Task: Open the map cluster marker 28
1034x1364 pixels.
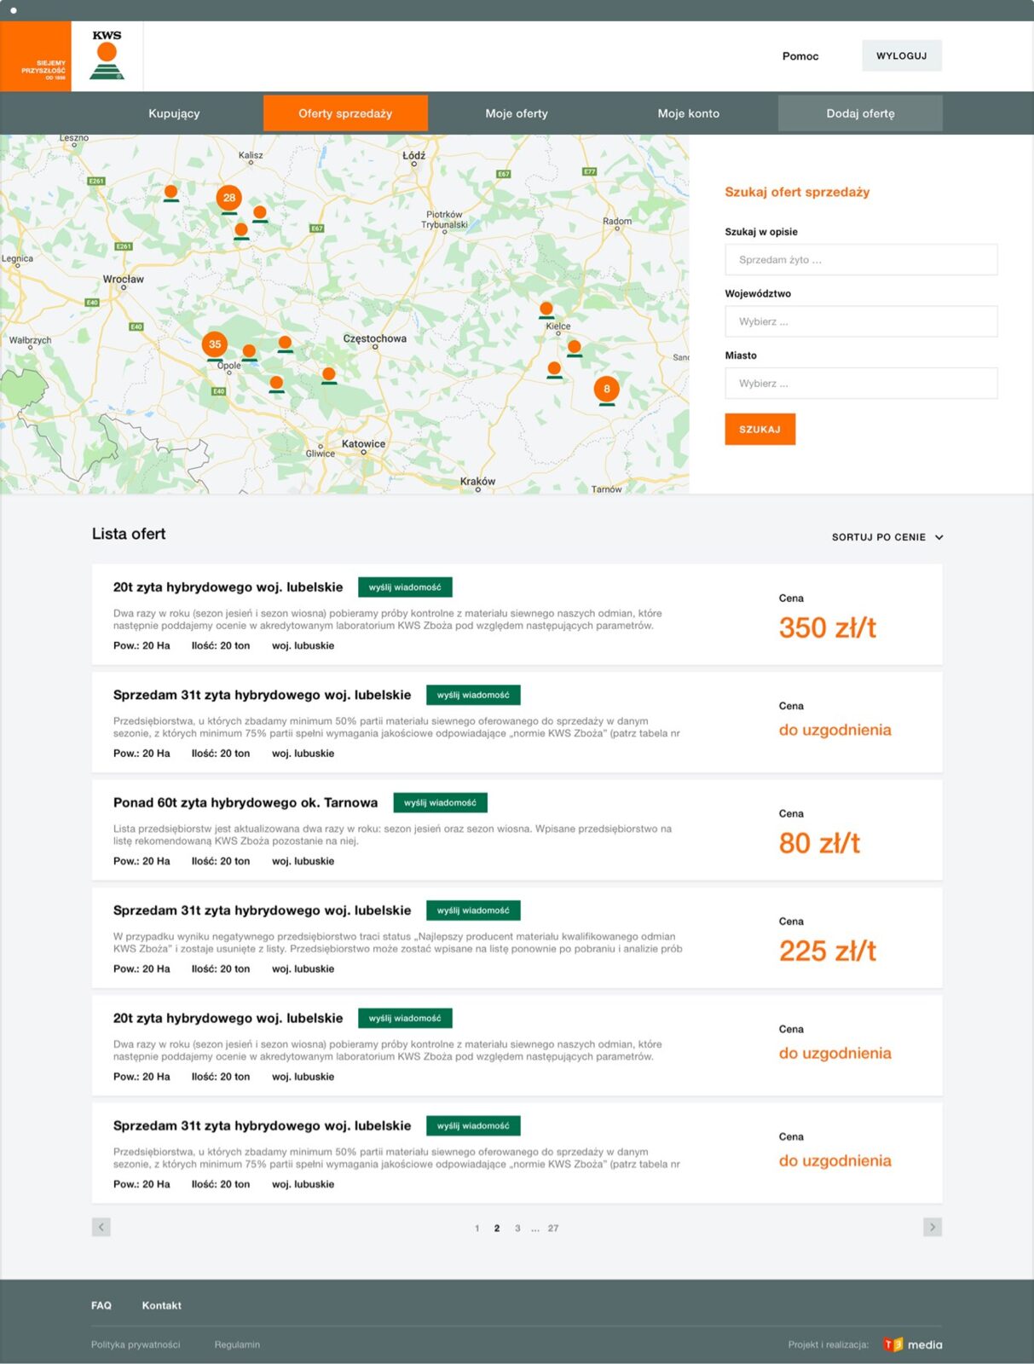Action: click(x=228, y=198)
